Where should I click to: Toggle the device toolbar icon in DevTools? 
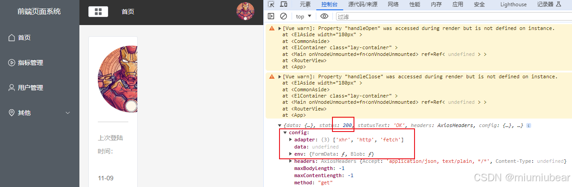click(x=284, y=4)
